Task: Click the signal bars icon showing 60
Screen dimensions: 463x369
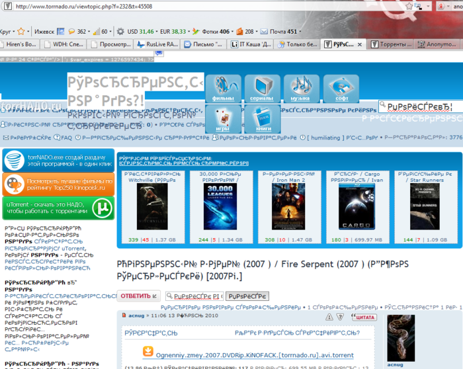Action: [x=97, y=31]
